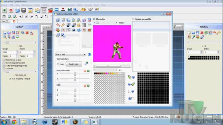Click the Palettes Index spinner arrows

pos(218,52)
